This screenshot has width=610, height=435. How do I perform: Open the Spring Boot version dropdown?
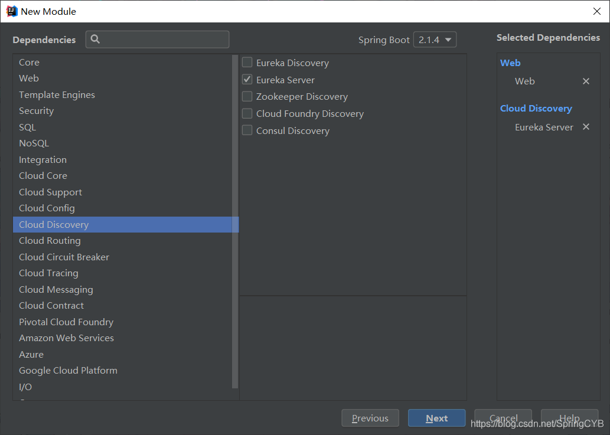click(435, 40)
